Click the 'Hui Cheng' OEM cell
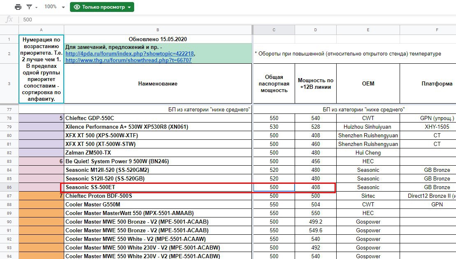Image resolution: width=456 pixels, height=259 pixels. click(x=368, y=153)
